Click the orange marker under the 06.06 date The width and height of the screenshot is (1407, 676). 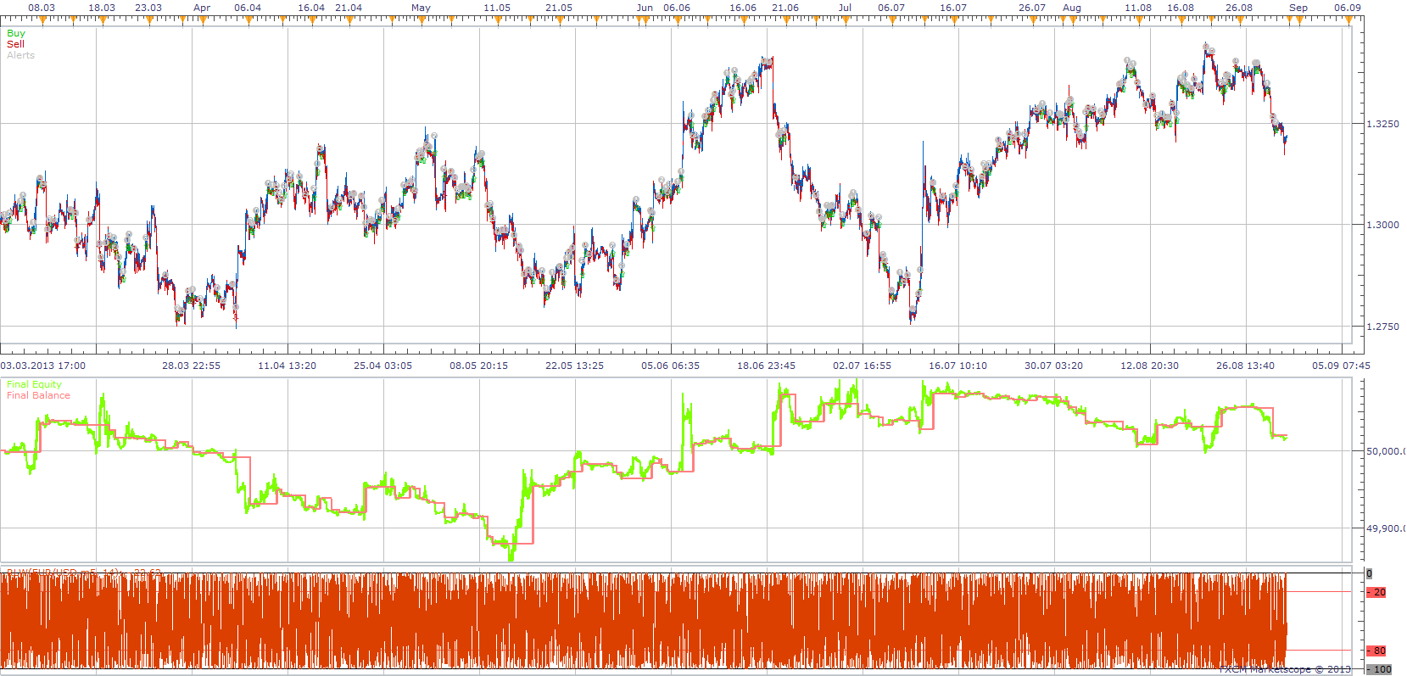click(677, 20)
